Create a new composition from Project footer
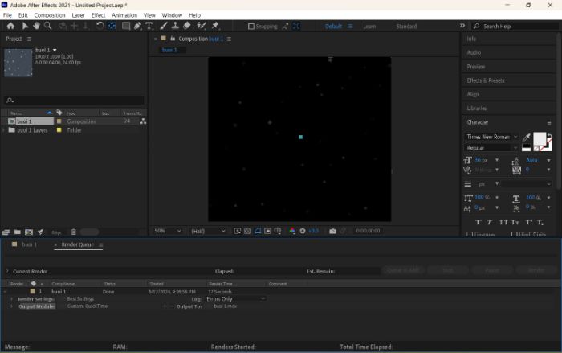 pyautogui.click(x=29, y=232)
